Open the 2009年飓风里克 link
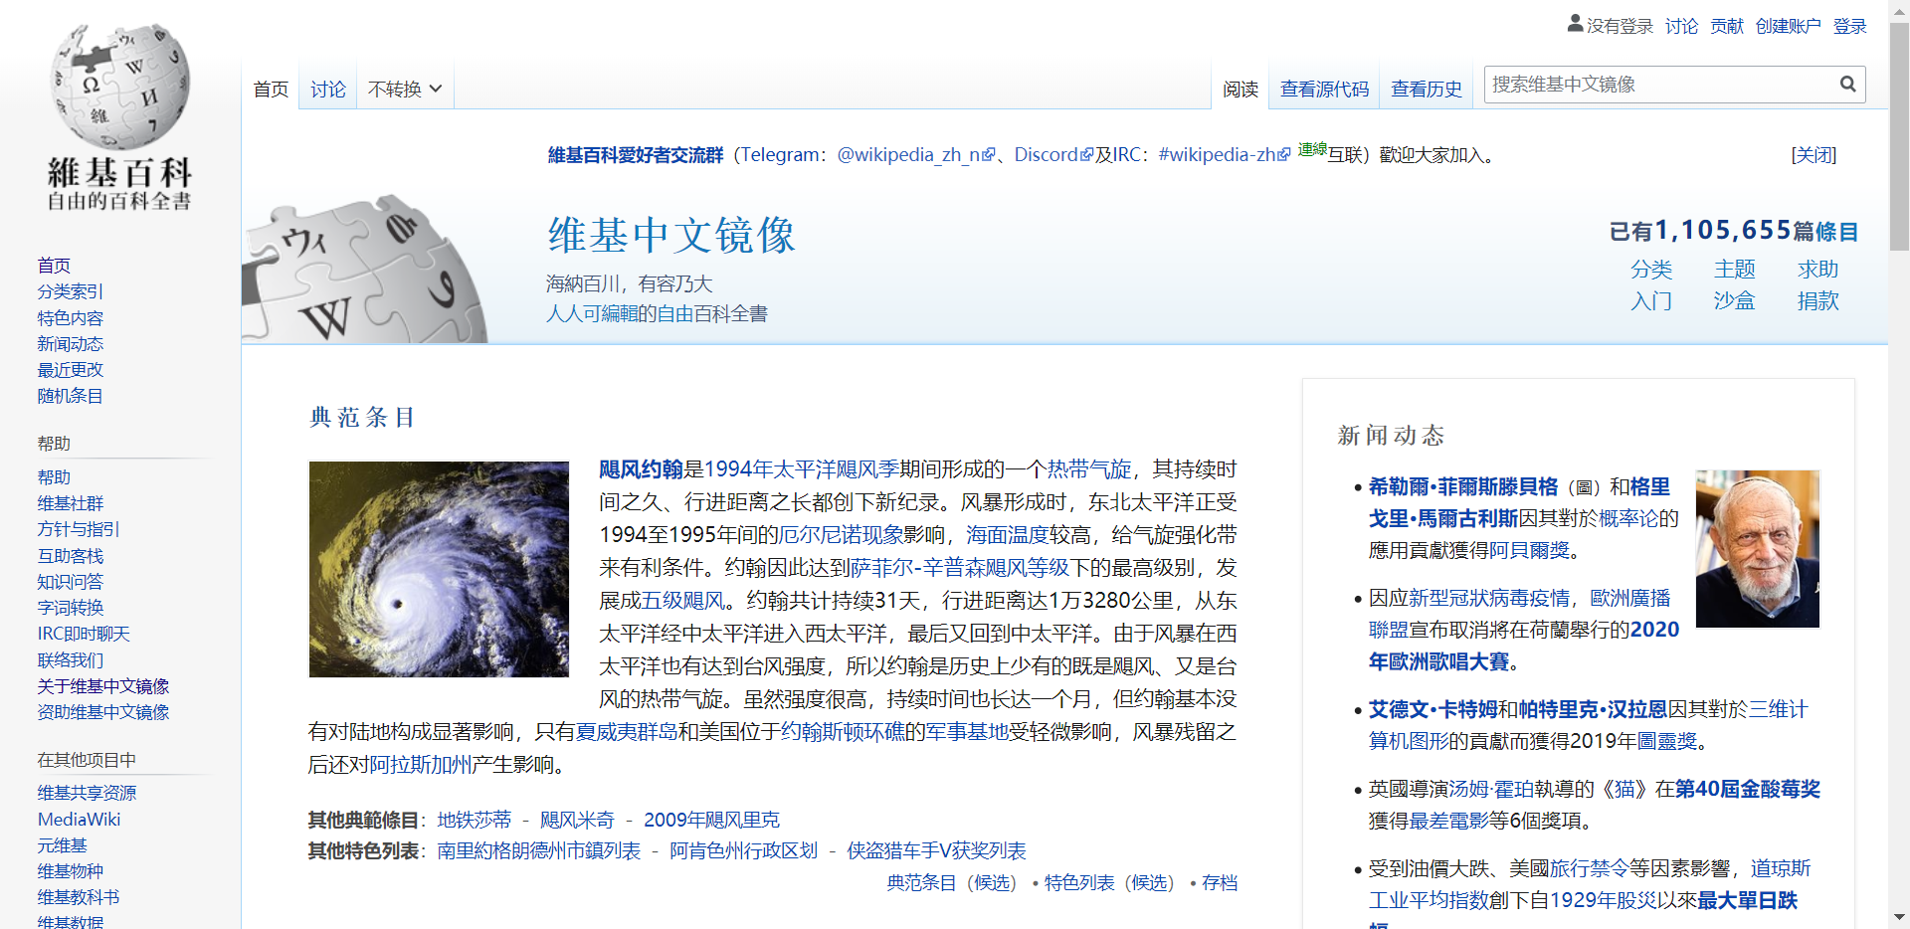The width and height of the screenshot is (1910, 929). pyautogui.click(x=711, y=820)
